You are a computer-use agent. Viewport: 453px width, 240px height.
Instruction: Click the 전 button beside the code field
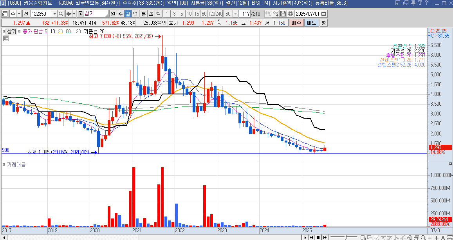click(x=26, y=14)
